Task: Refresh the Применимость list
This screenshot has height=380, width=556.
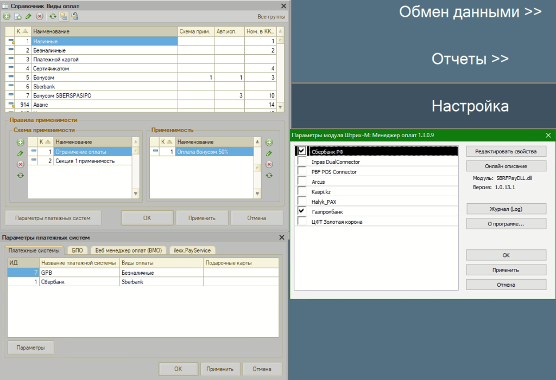Action: [x=269, y=175]
